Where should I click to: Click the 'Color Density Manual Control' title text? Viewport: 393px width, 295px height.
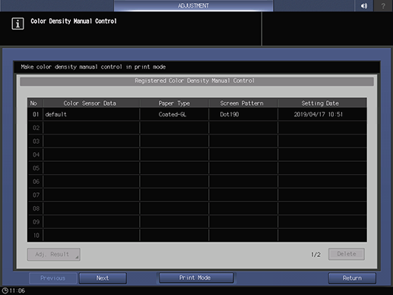pyautogui.click(x=74, y=21)
